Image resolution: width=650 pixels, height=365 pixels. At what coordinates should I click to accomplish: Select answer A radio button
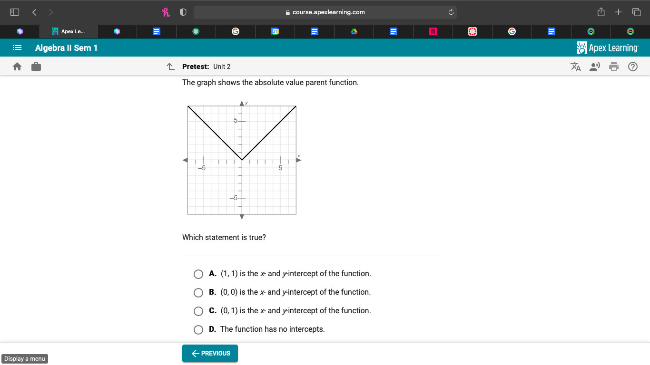pos(198,274)
